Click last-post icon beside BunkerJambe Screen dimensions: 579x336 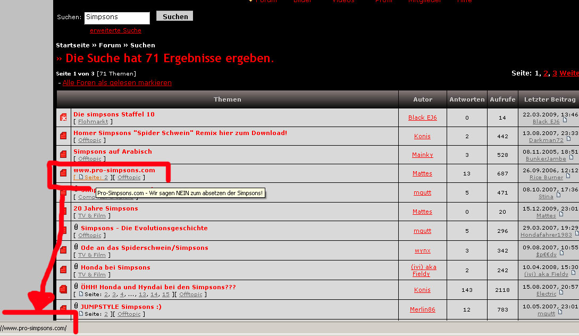coord(571,158)
